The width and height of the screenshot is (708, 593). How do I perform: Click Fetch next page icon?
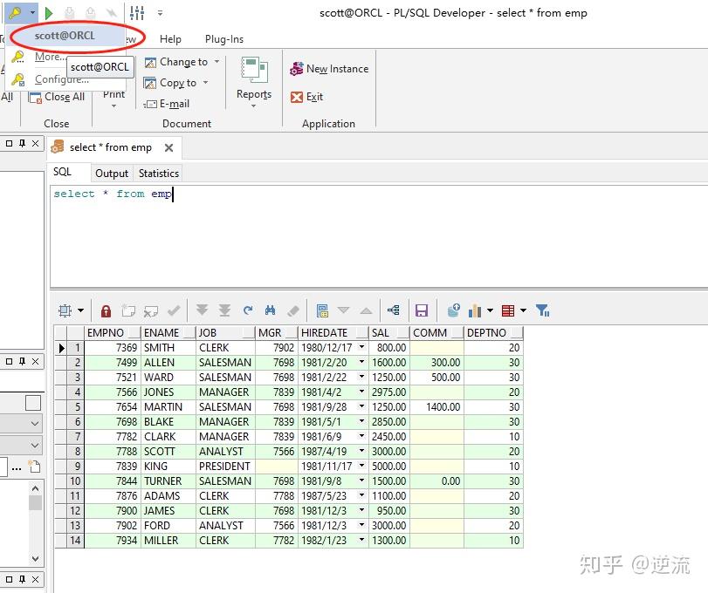tap(202, 310)
